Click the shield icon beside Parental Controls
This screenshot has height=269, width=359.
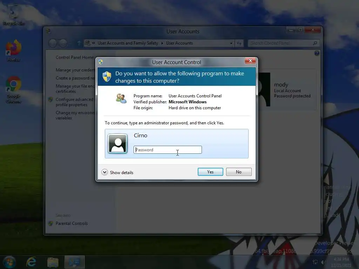[x=50, y=223]
